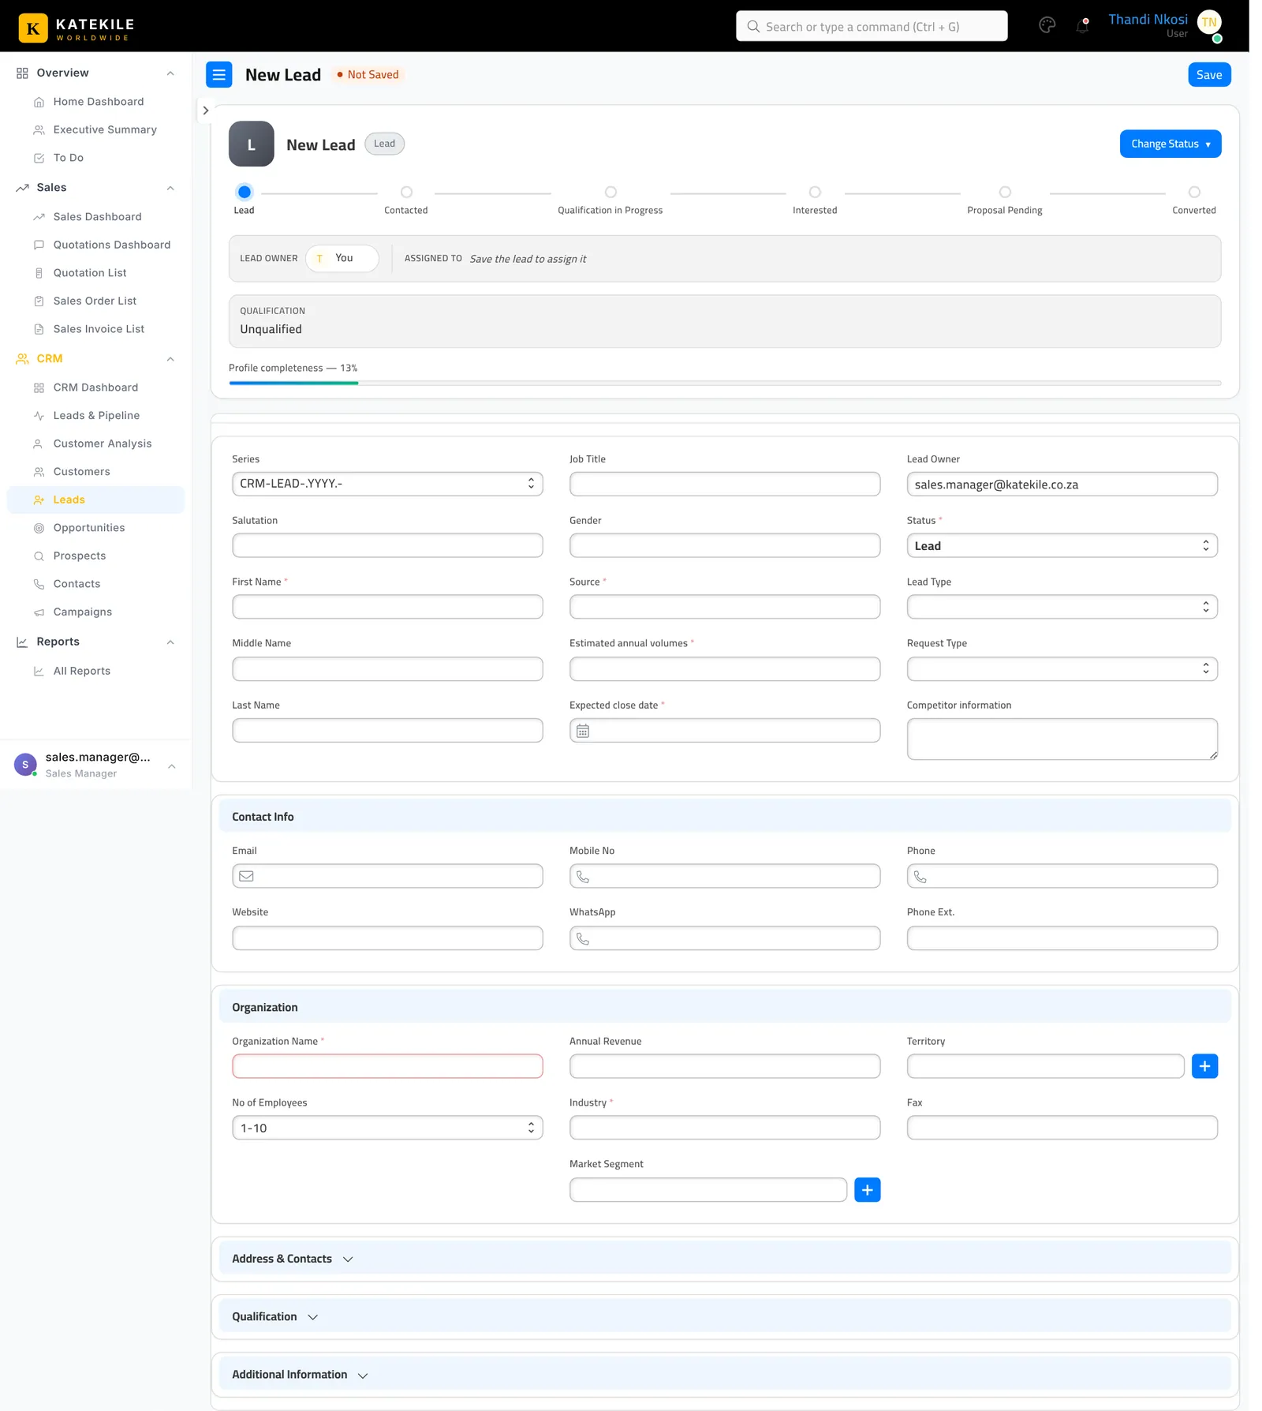Screen dimensions: 1262x1411
Task: Click the profile completeness progress bar
Action: tap(725, 383)
